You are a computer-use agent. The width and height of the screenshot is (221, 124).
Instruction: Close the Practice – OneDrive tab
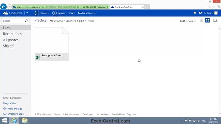click(143, 7)
